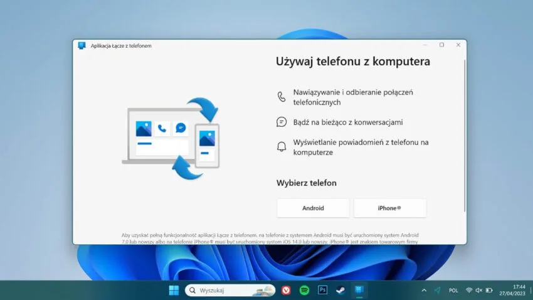
Task: Close the Phone Link window
Action: [x=458, y=45]
